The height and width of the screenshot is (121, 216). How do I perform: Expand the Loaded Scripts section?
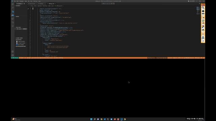coord(19,38)
